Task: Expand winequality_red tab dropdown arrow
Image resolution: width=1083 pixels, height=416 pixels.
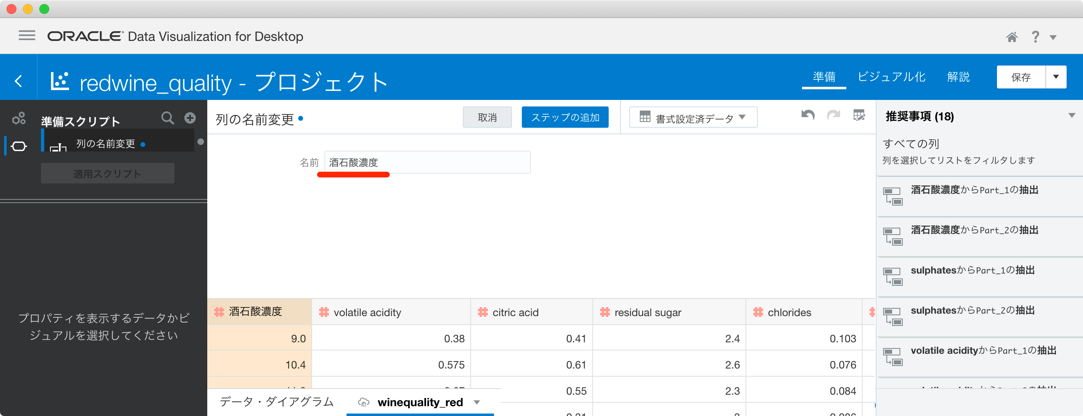Action: 477,402
